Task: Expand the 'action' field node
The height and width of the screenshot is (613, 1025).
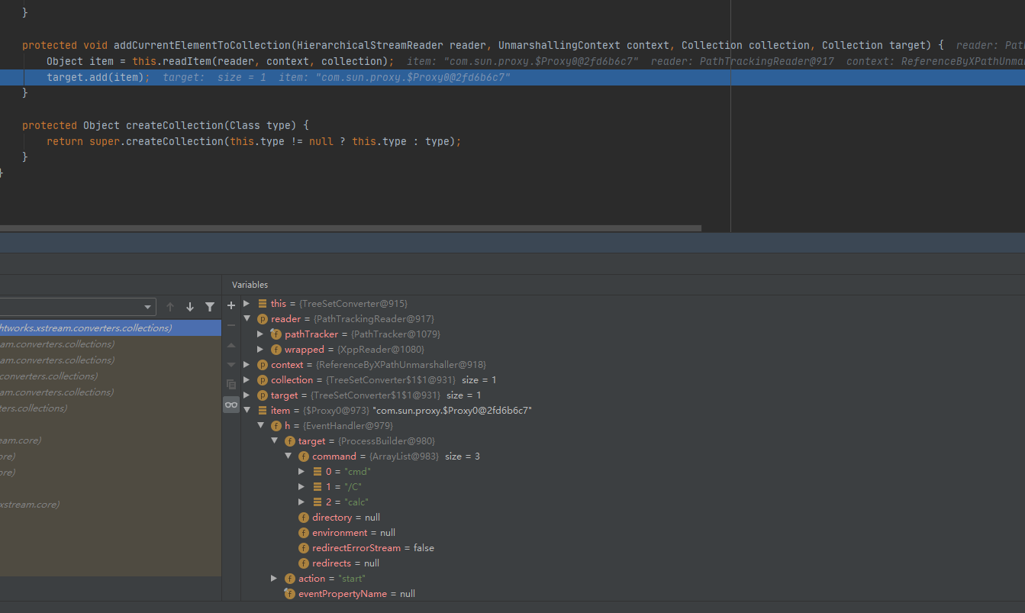Action: 274,578
